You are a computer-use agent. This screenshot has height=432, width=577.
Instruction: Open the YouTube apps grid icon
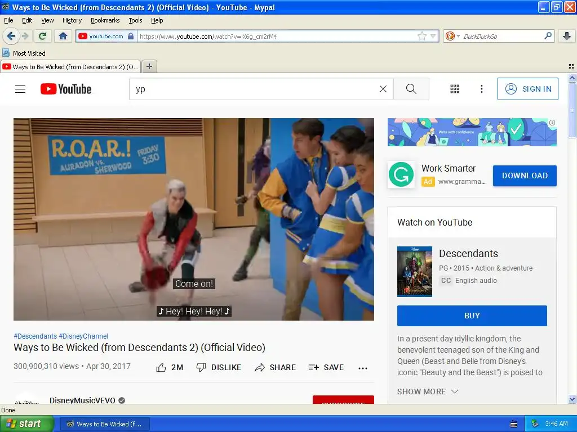click(455, 89)
